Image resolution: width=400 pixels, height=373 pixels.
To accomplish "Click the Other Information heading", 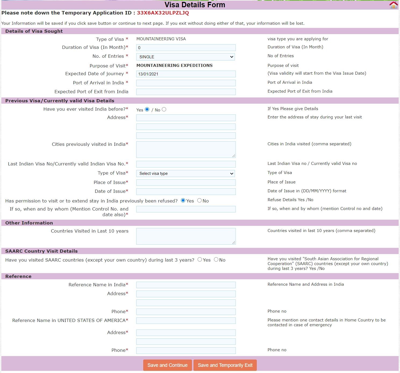I will click(29, 223).
